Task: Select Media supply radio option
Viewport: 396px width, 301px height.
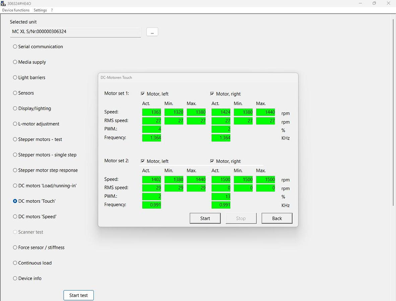Action: point(29,62)
